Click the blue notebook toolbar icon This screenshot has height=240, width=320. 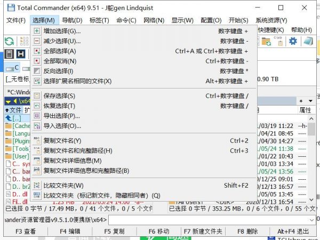(x=308, y=42)
